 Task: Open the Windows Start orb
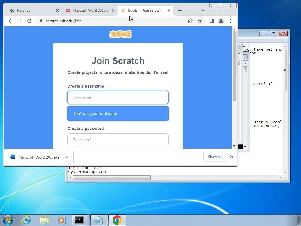click(8, 220)
